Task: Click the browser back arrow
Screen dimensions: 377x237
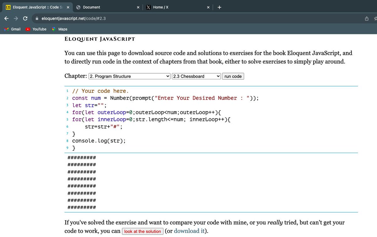Action: coord(6,18)
